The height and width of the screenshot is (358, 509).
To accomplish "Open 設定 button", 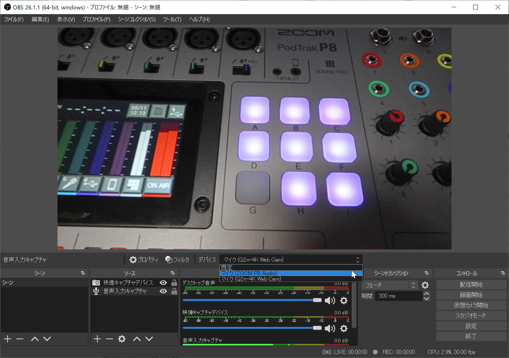I will [471, 326].
